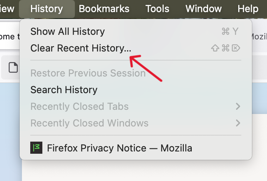Choose Search History from the menu
Image resolution: width=267 pixels, height=181 pixels.
click(64, 90)
